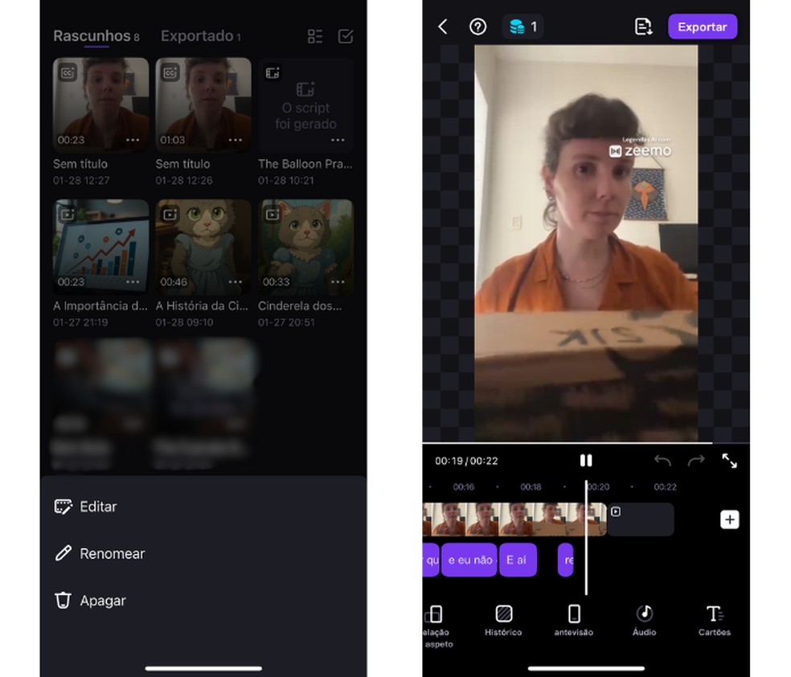Open the A História da Ci... cat draft
The image size is (791, 677).
pos(203,247)
